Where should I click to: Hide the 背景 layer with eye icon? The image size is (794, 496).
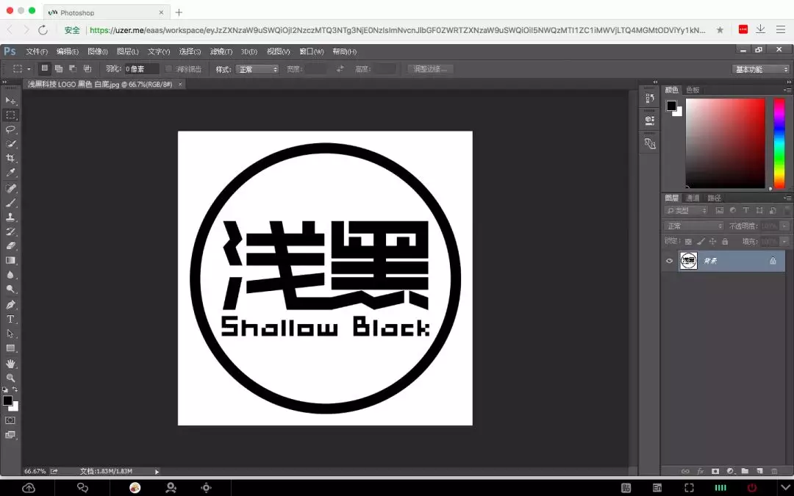click(670, 261)
